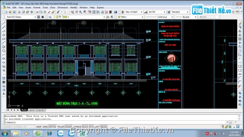Click the first-tab navigation arrow button
Viewport: 244px width, 137px height.
(8, 110)
